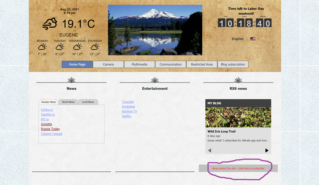Open the Youtube link

point(128,102)
